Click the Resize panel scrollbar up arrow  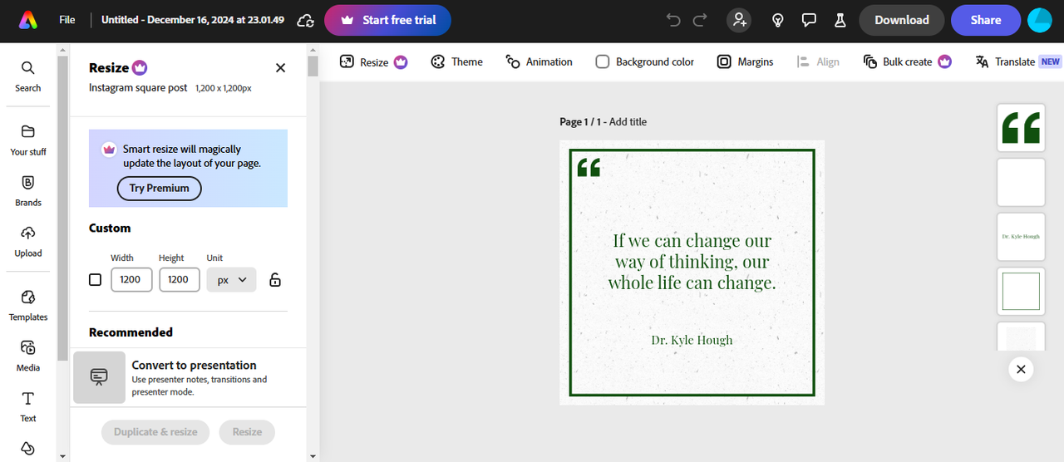[313, 50]
